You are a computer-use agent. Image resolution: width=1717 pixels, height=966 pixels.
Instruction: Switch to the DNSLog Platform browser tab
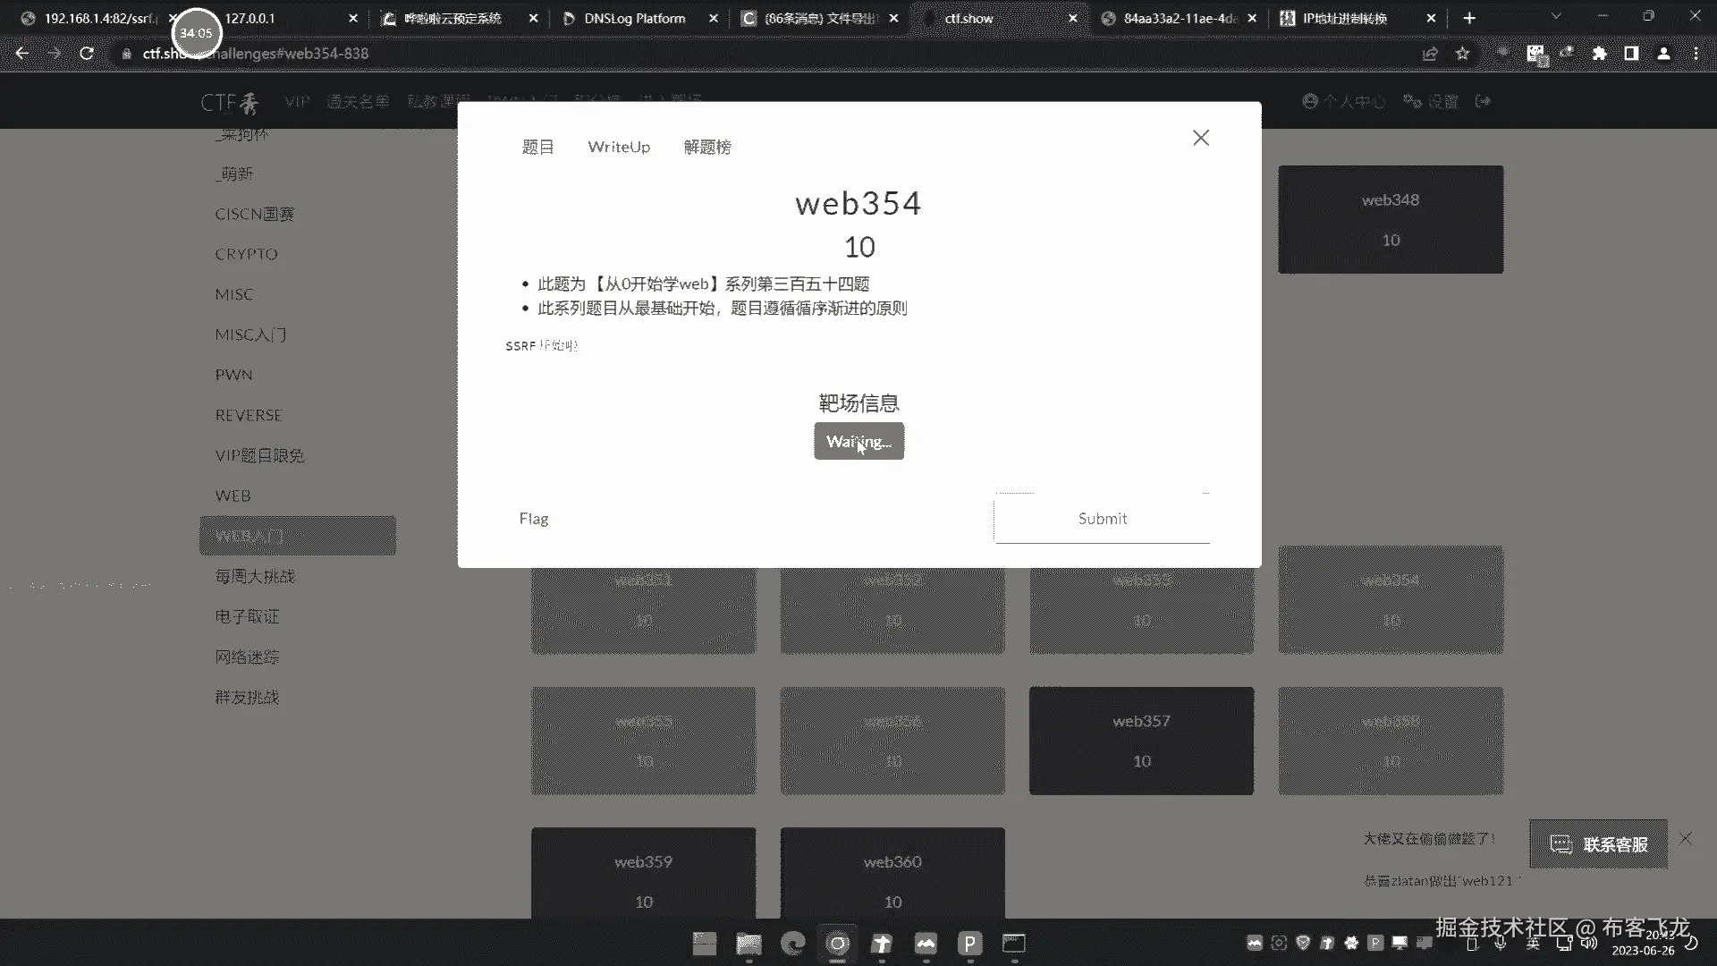coord(634,18)
